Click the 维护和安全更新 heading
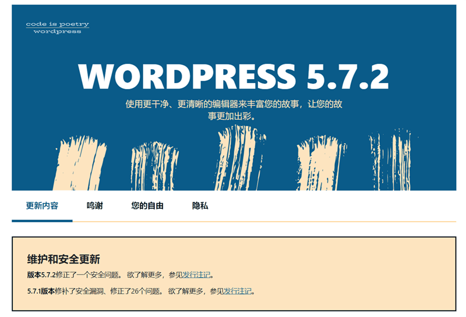The image size is (466, 317). (63, 259)
